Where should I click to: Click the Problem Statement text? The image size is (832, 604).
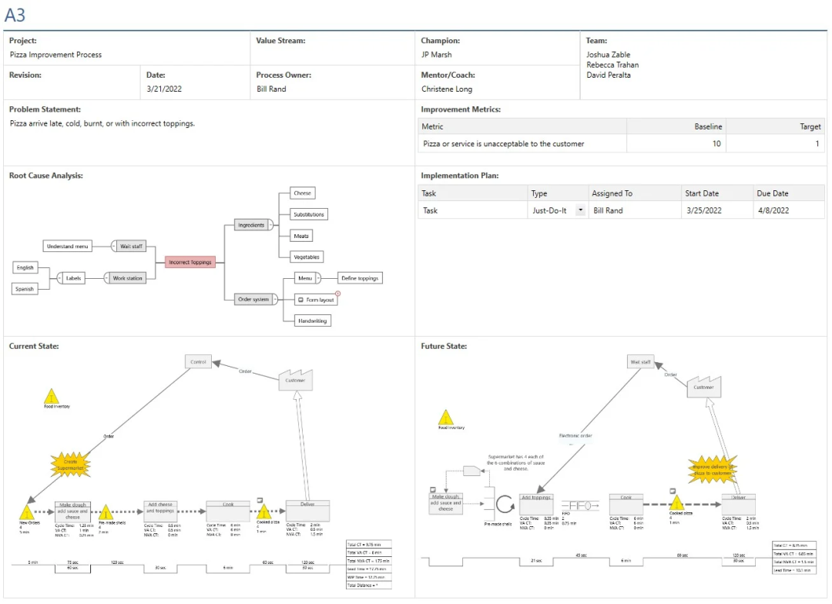click(x=102, y=123)
